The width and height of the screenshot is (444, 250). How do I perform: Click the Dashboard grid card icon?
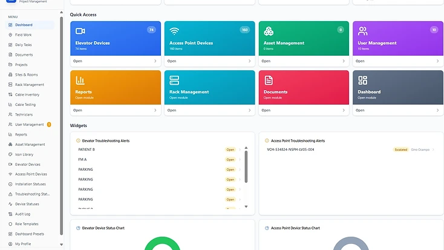(x=362, y=81)
